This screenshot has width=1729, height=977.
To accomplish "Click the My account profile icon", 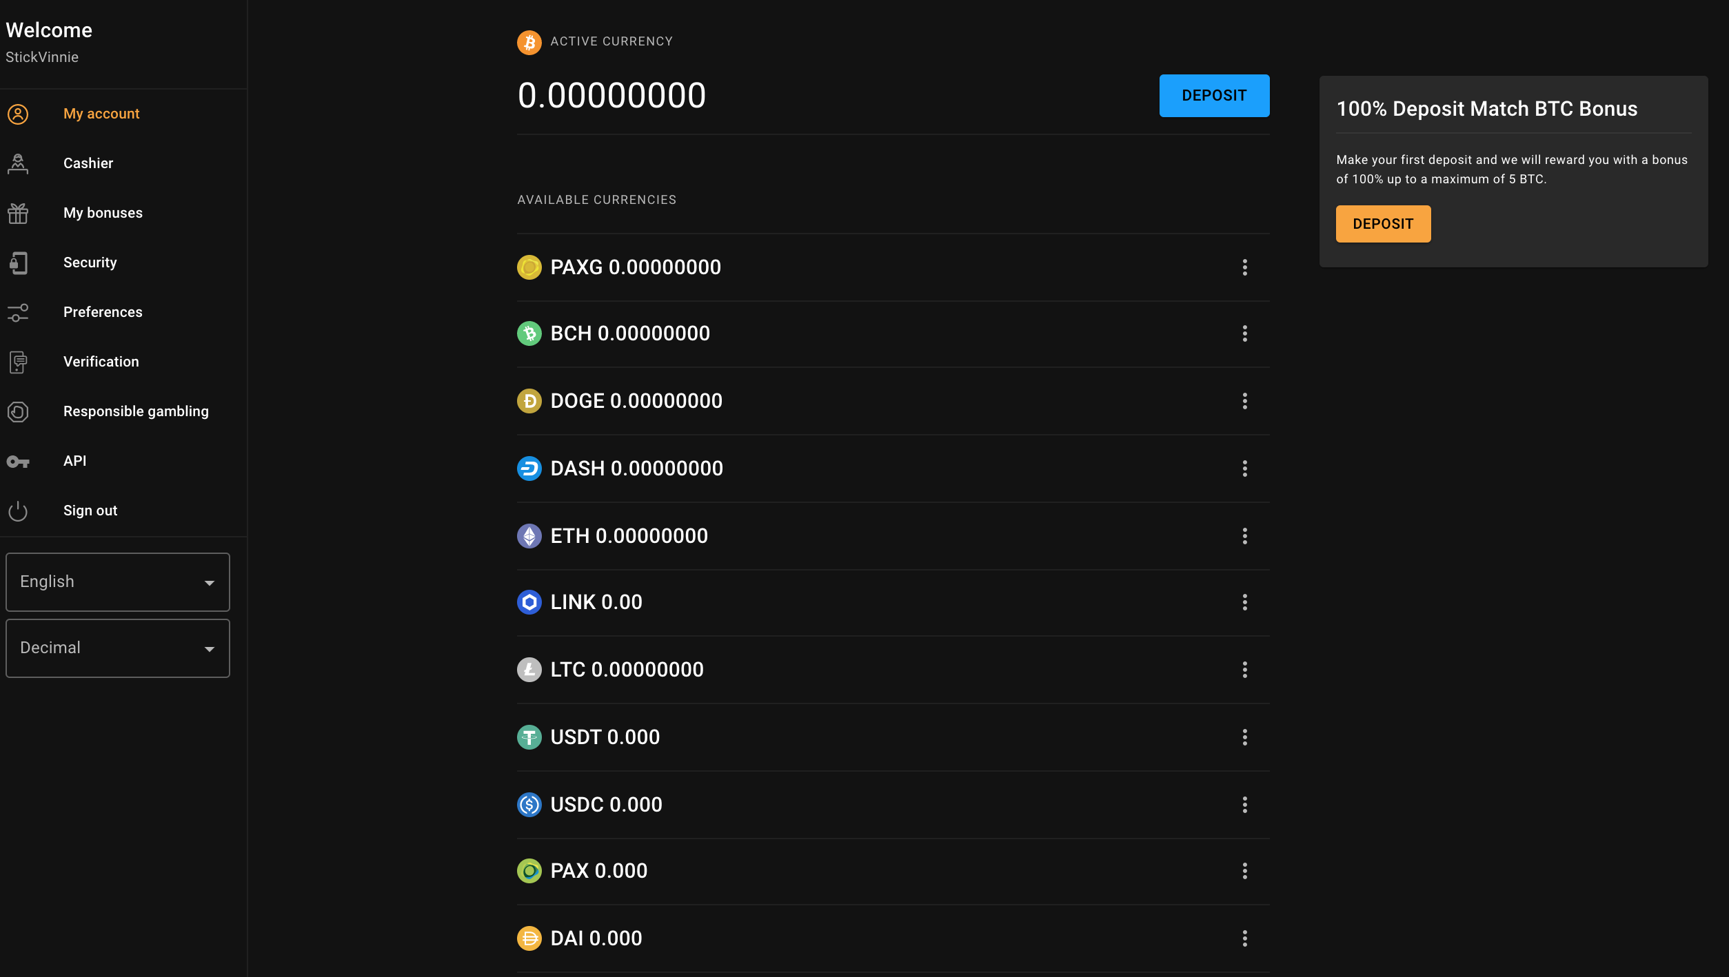I will [x=18, y=114].
